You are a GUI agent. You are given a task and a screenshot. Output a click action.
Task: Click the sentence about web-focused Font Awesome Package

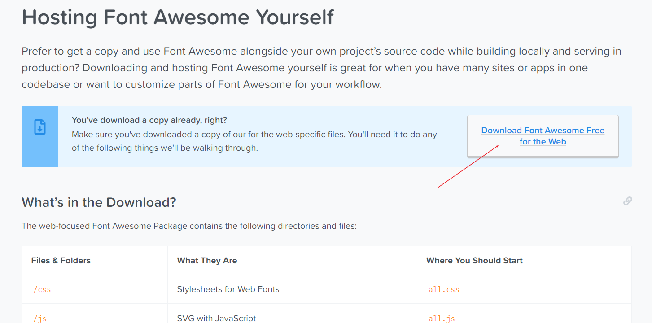tap(189, 226)
